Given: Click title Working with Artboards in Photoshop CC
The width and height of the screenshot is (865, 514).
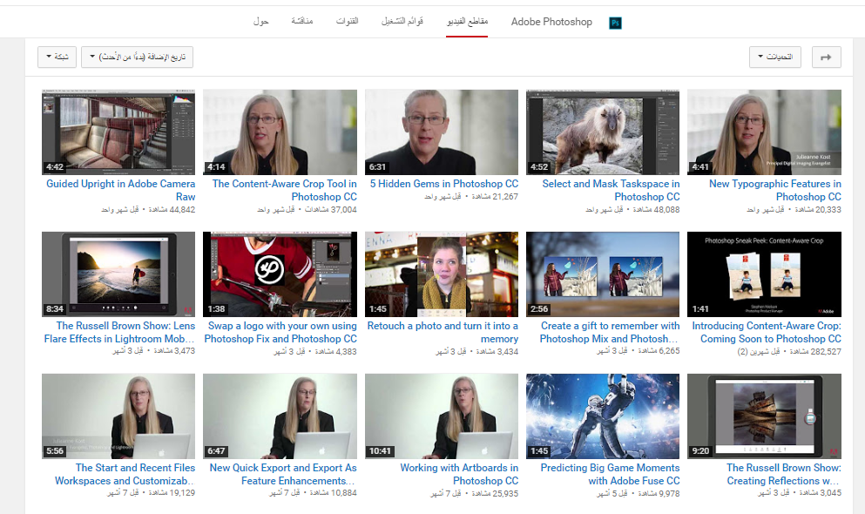Looking at the screenshot, I should 459,474.
